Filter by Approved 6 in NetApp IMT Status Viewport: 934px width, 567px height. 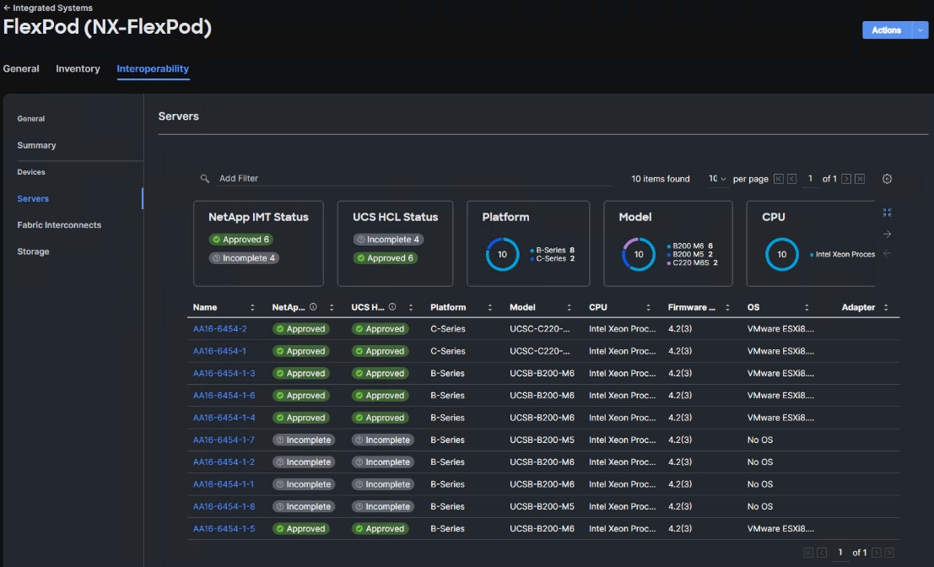click(240, 240)
